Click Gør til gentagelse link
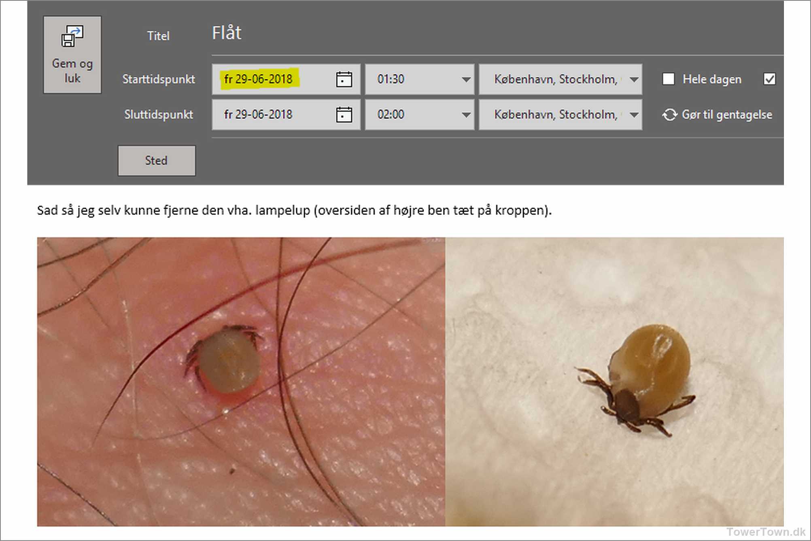This screenshot has height=541, width=811. tap(726, 115)
